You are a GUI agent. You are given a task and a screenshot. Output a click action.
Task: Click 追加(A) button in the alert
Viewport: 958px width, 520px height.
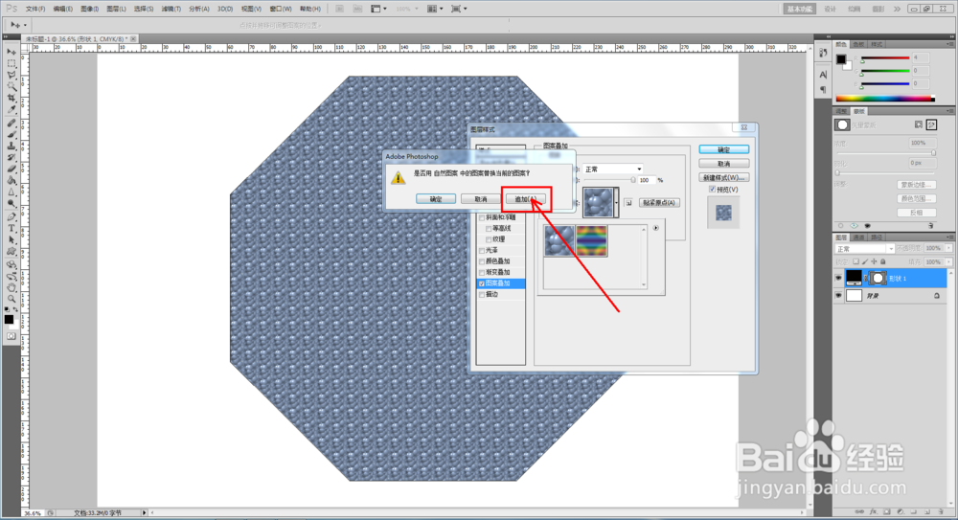click(526, 199)
